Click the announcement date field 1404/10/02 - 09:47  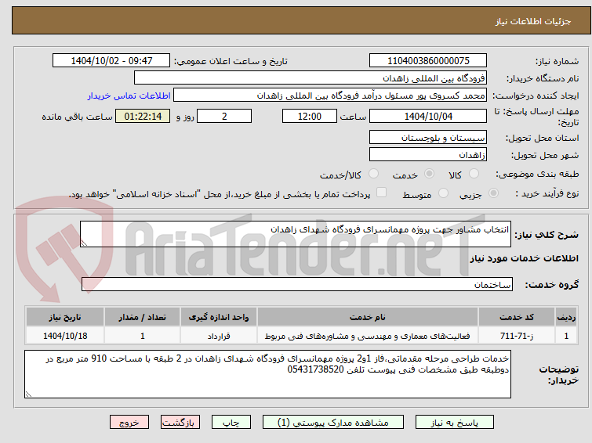click(111, 61)
